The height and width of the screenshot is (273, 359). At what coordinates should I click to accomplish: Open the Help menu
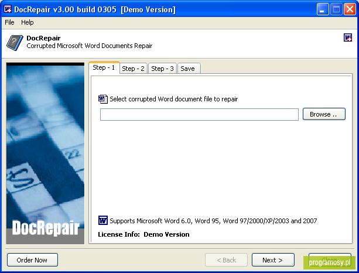(x=28, y=22)
